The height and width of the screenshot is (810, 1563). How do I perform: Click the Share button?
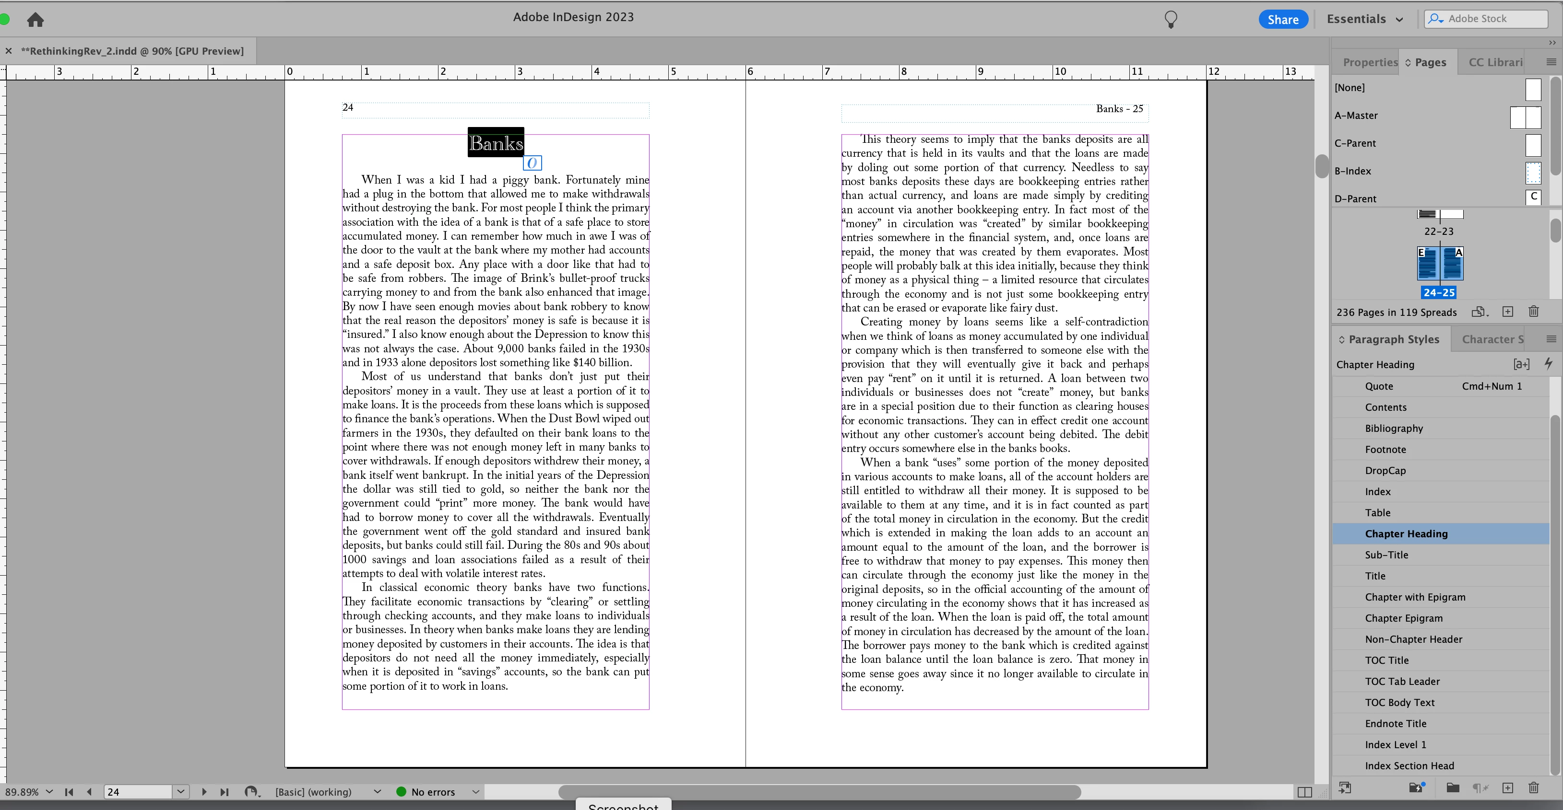click(x=1283, y=19)
